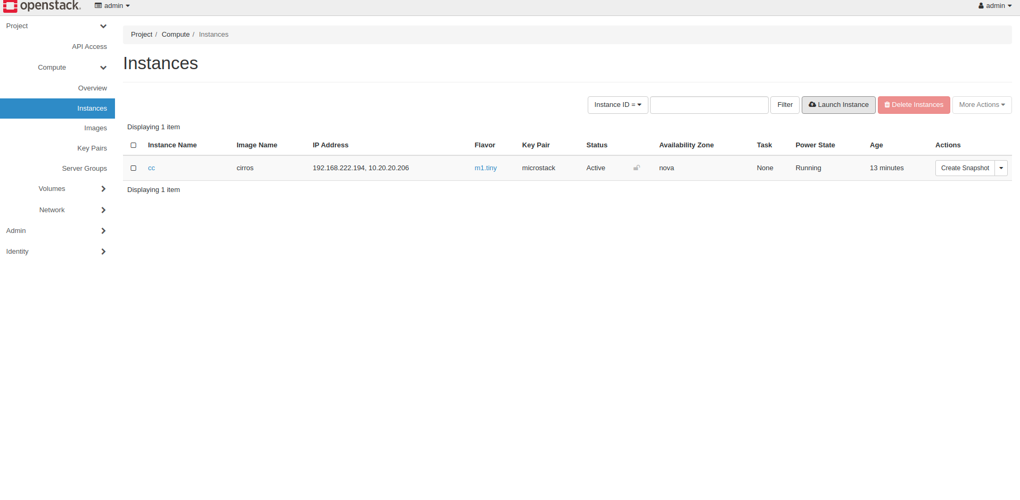Click the Create Snapshot button
Viewport: 1020px width, 500px height.
965,168
